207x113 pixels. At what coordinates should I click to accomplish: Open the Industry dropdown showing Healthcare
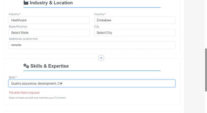(49, 20)
